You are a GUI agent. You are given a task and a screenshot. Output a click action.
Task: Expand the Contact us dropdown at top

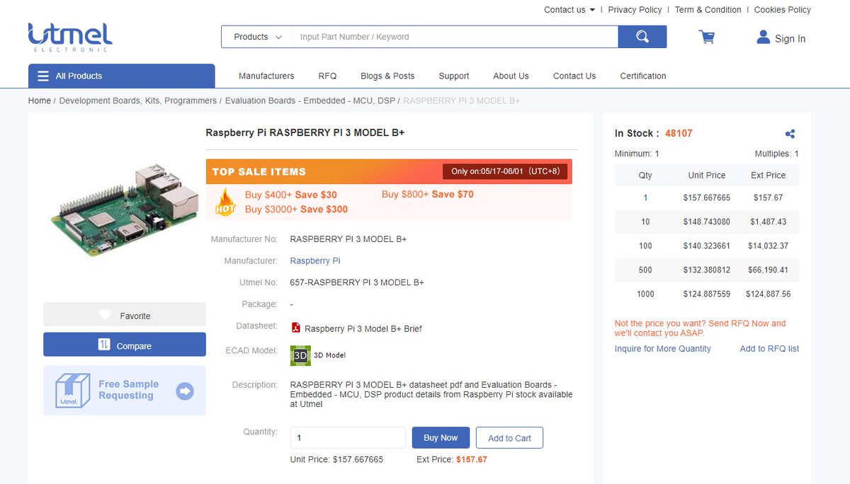coord(569,10)
